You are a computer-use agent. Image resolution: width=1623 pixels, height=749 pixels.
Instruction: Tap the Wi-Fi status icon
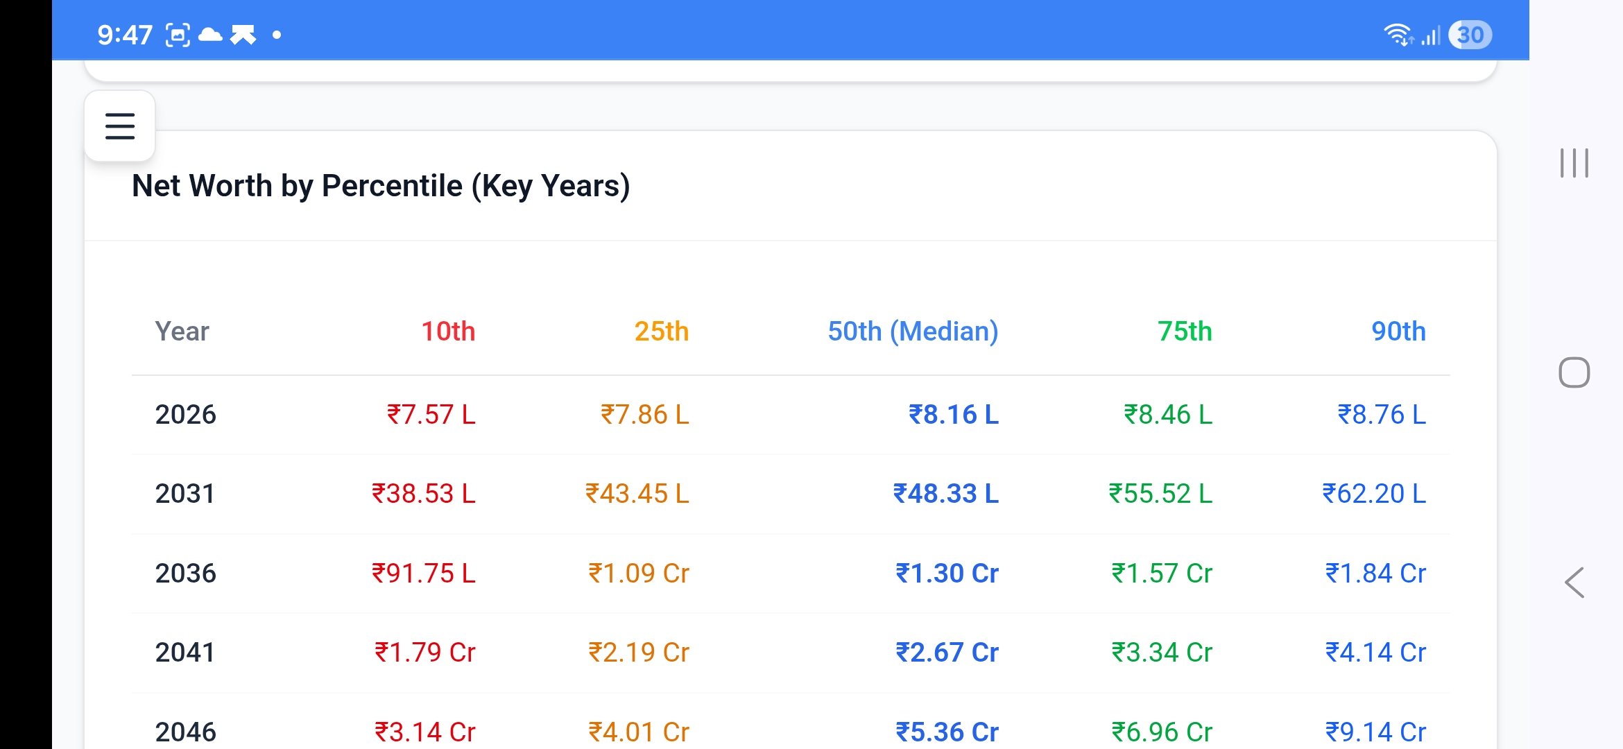click(1398, 35)
